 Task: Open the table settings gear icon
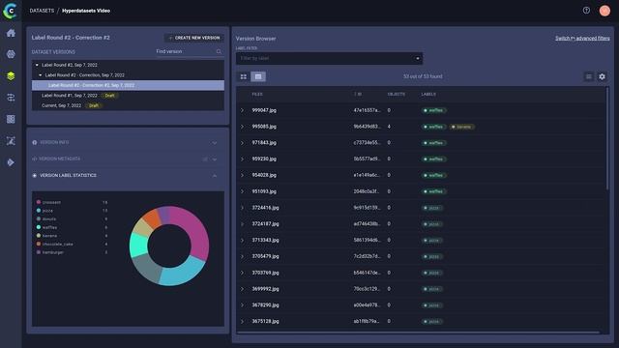(x=602, y=76)
